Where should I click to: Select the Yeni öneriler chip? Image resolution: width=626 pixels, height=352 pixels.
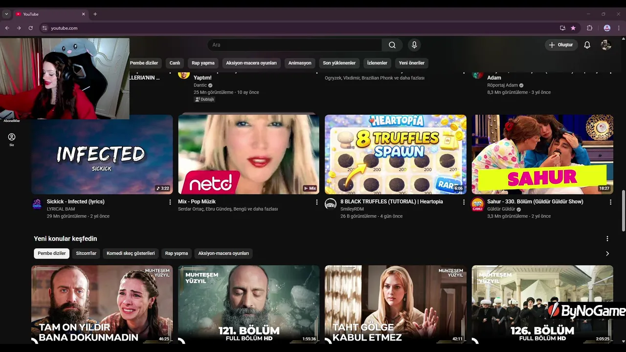click(x=412, y=63)
